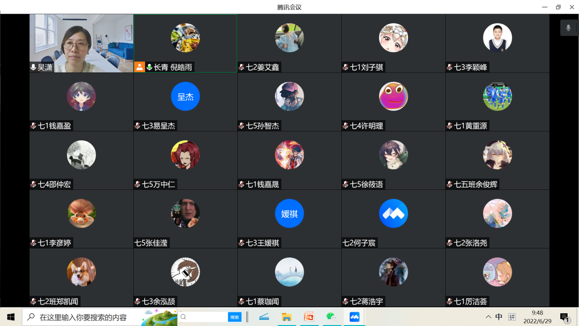
Task: Click the muted mic icon beside 七1黄重源
Action: point(450,126)
